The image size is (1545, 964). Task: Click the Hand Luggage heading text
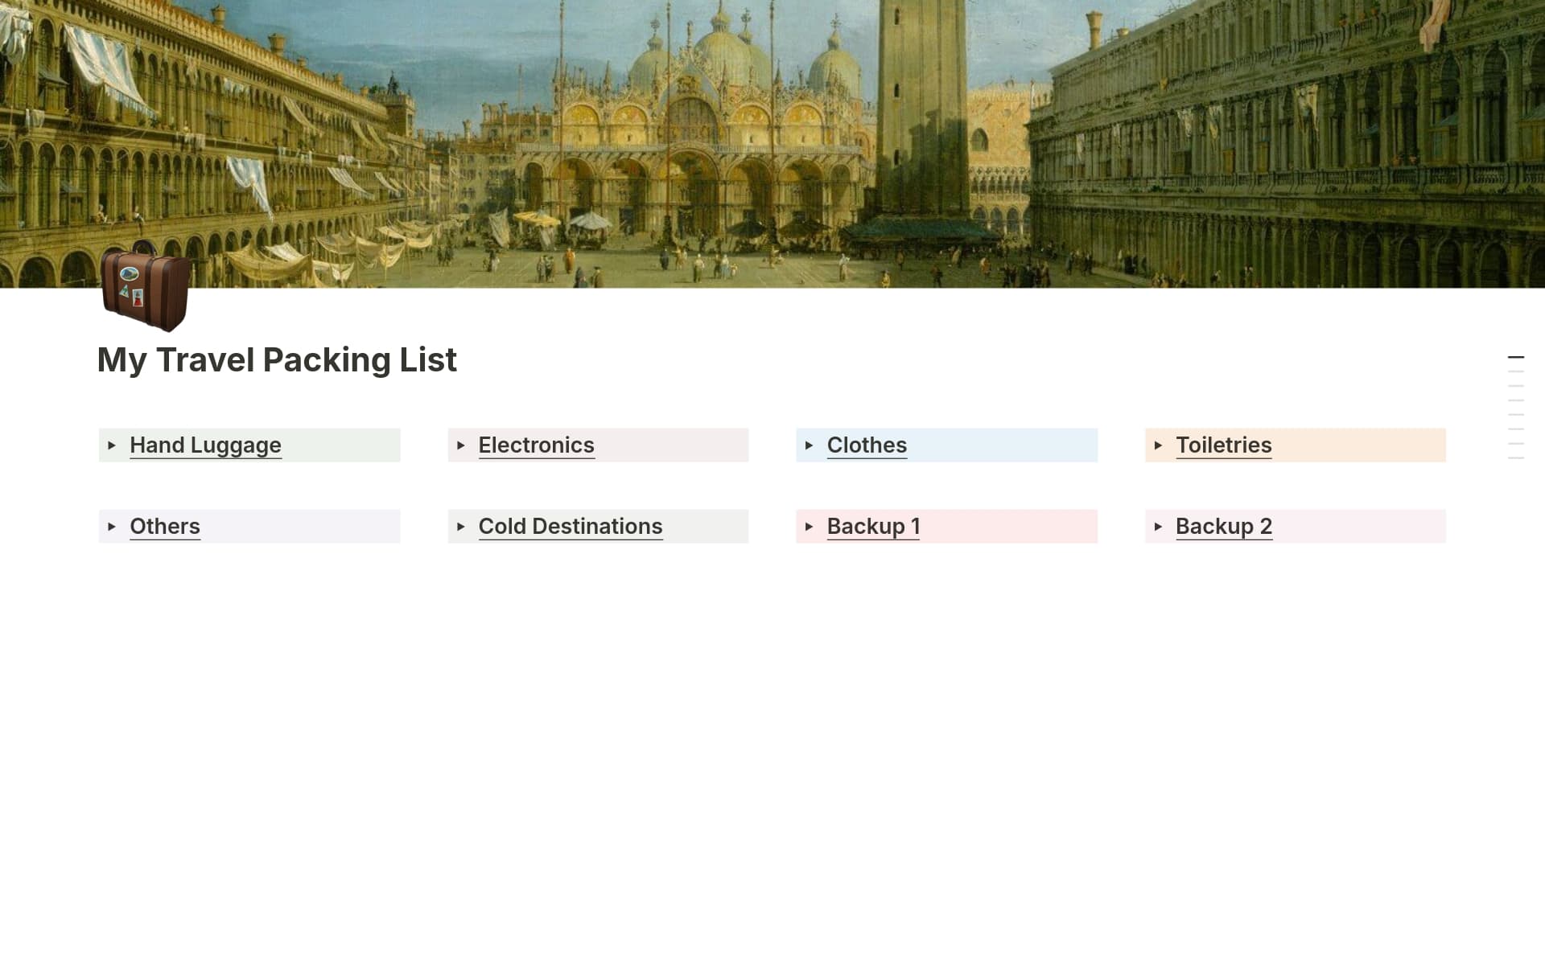click(205, 445)
